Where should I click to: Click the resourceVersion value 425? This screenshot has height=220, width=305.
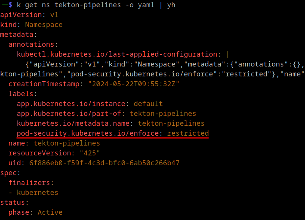[90, 153]
